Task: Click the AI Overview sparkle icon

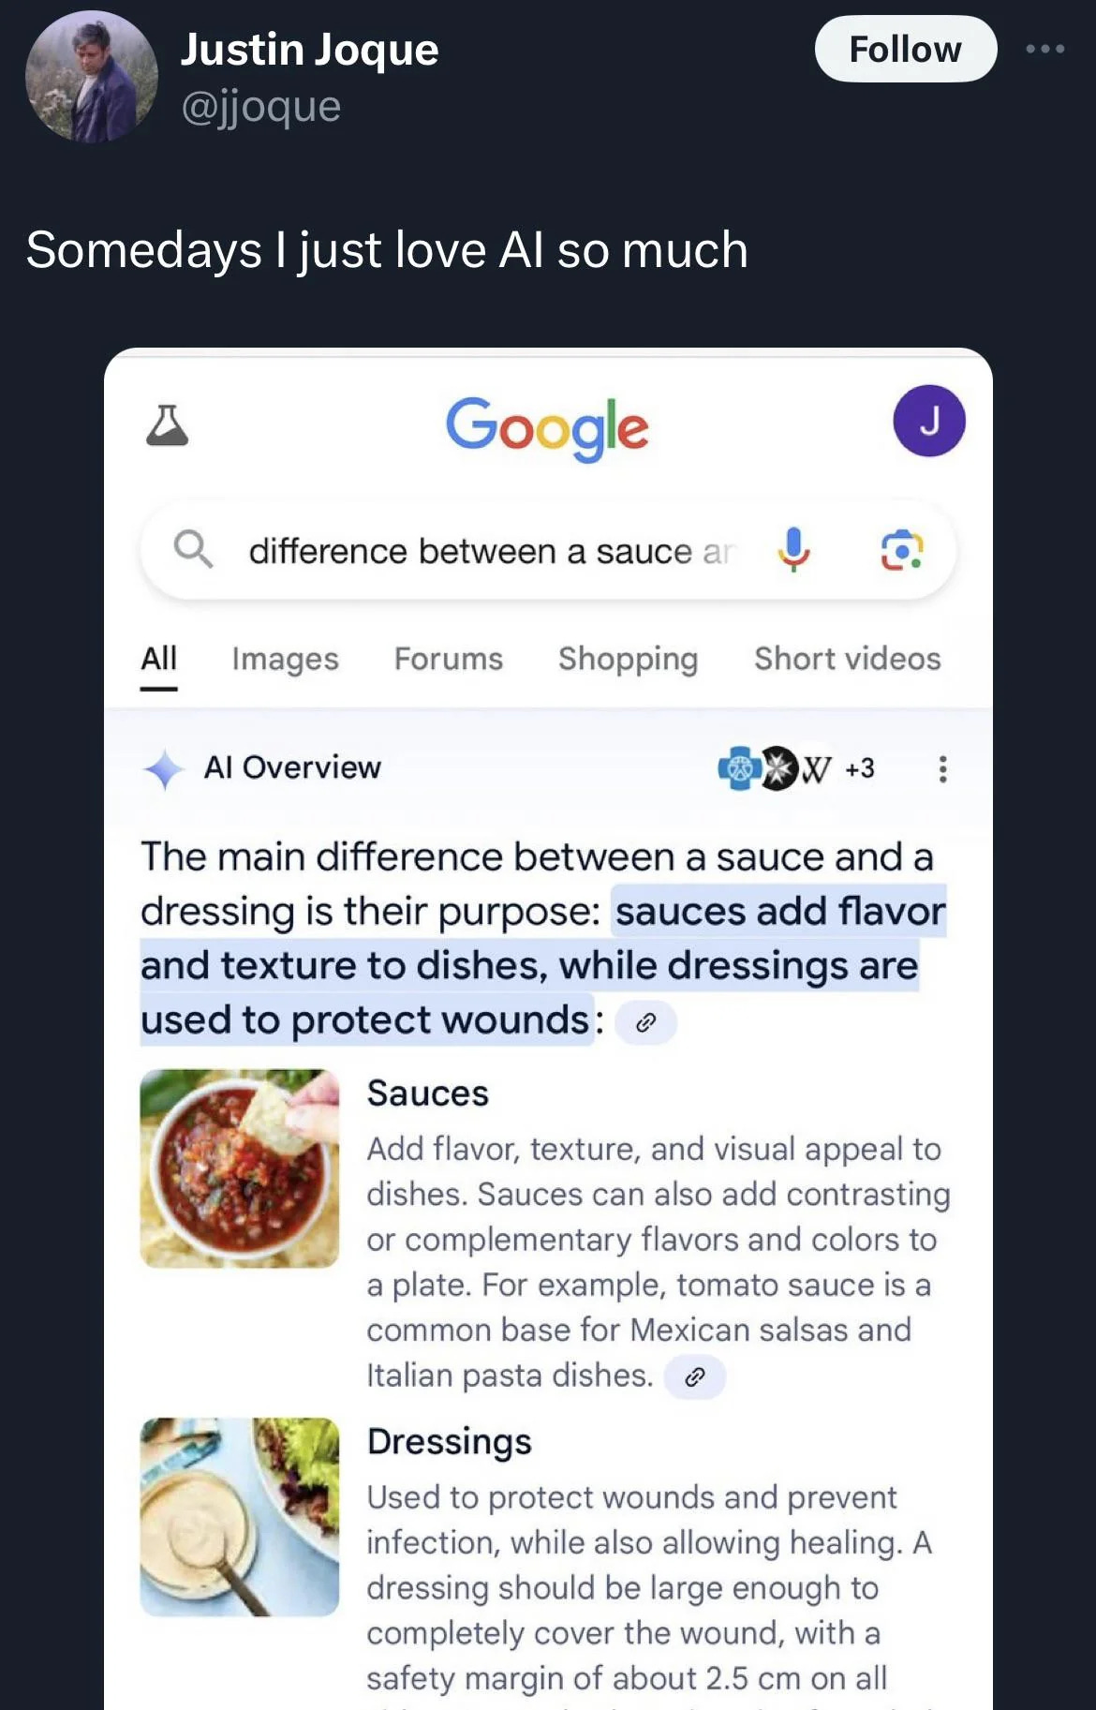Action: [x=164, y=769]
